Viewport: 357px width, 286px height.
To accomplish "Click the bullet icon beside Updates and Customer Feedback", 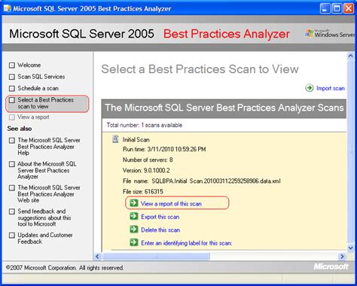I will click(12, 236).
